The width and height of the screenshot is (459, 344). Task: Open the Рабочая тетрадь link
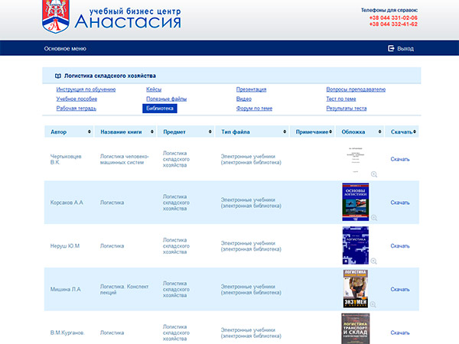pos(76,109)
